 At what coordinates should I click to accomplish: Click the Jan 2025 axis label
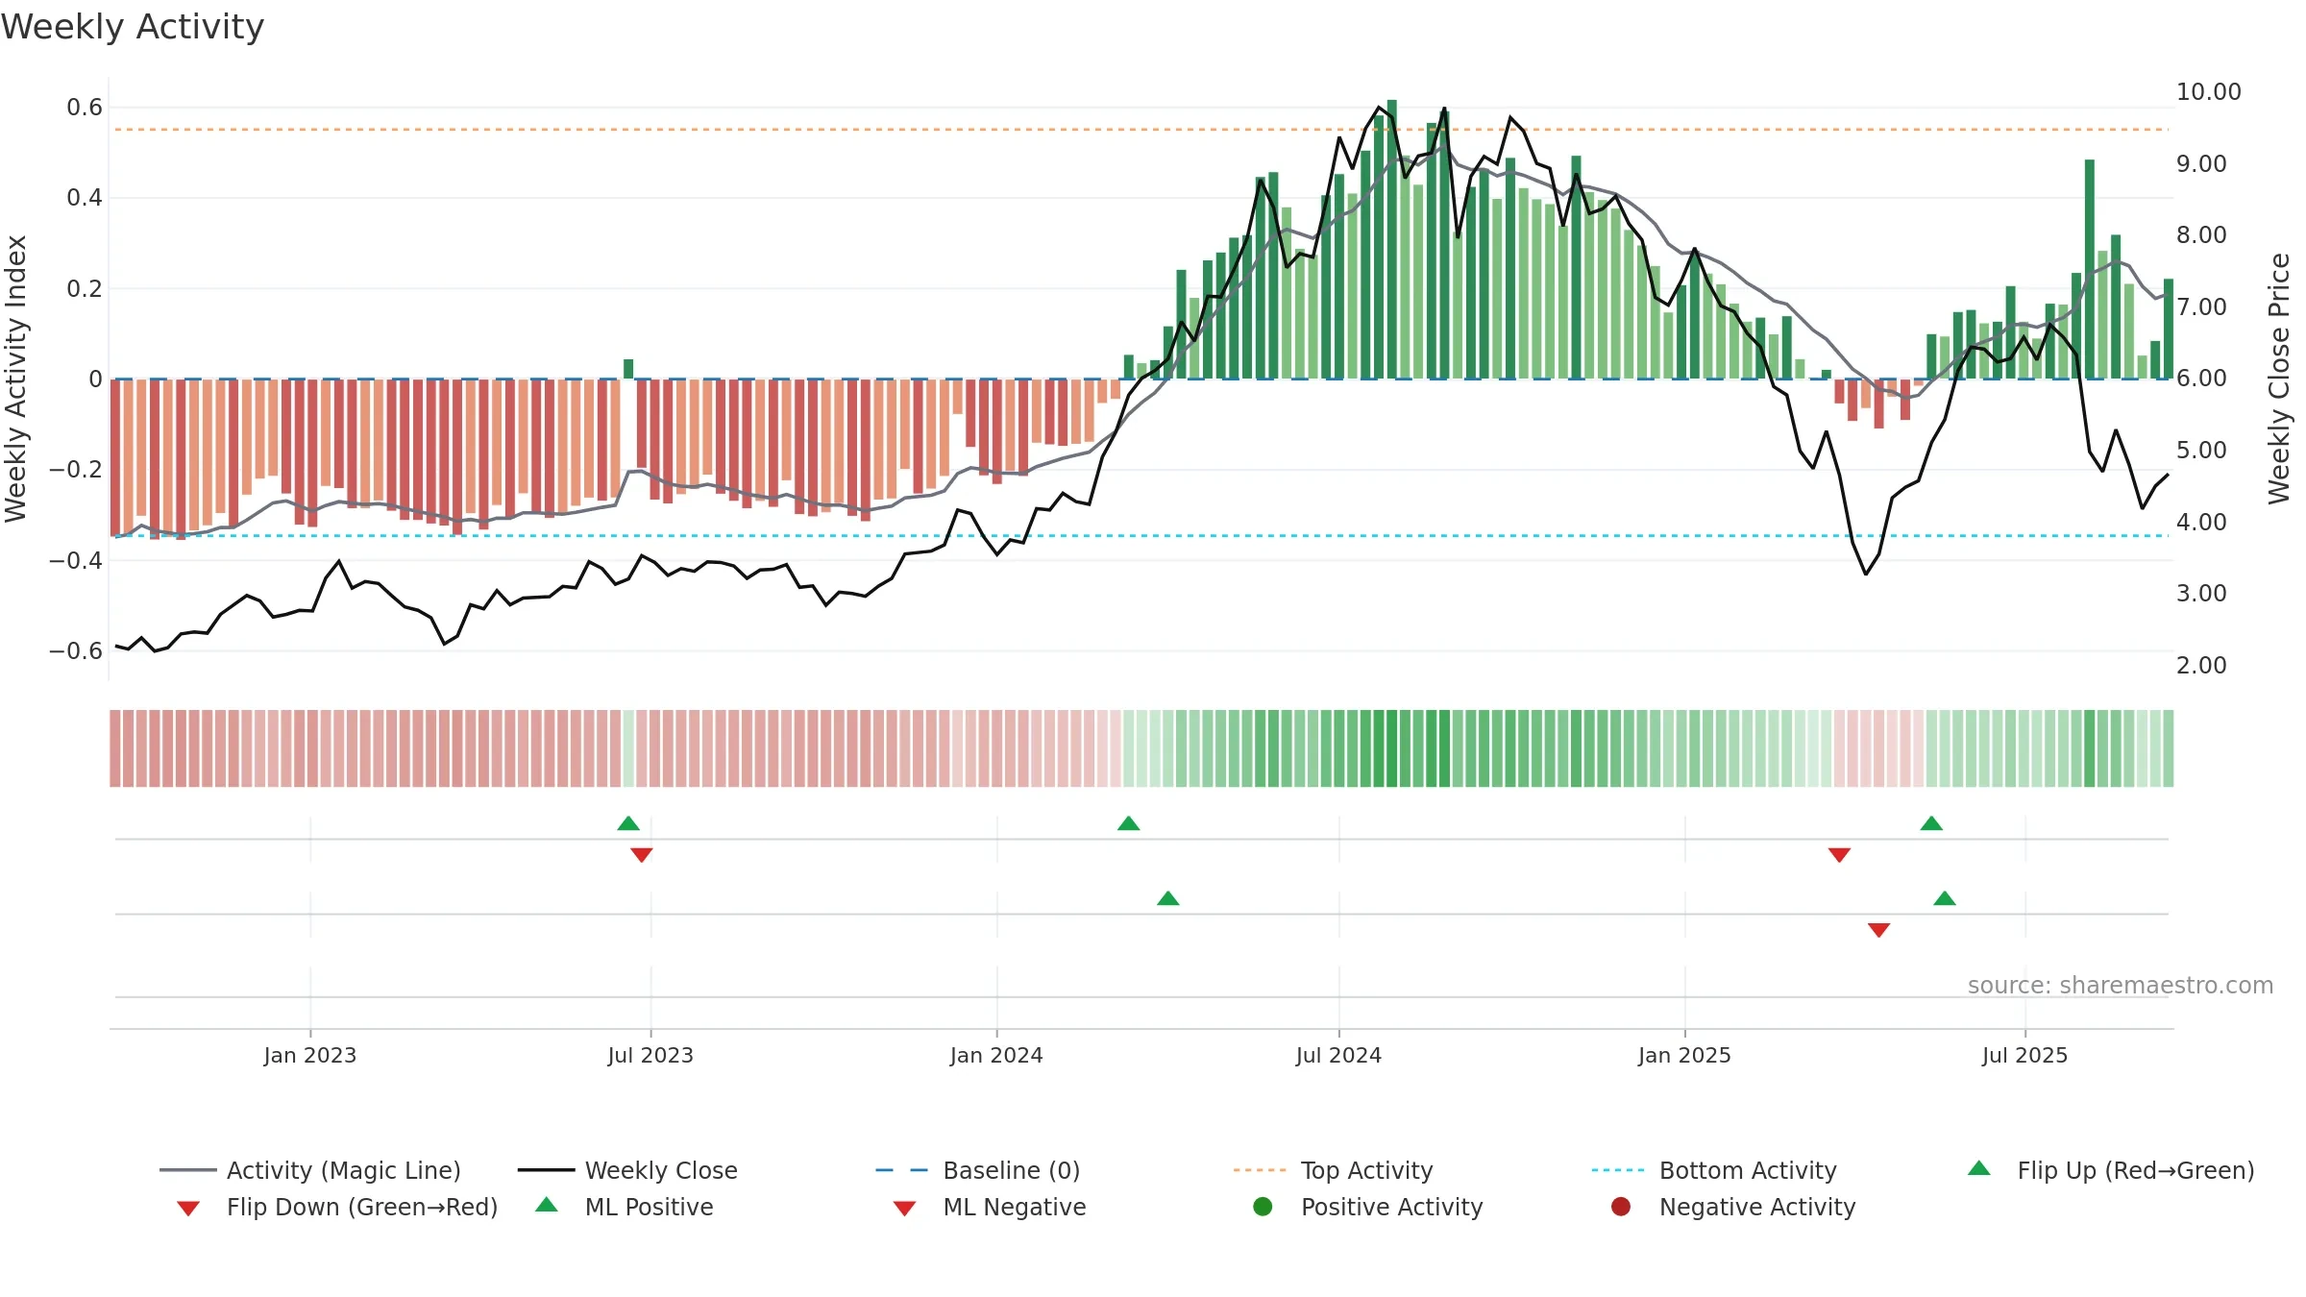point(1684,1056)
